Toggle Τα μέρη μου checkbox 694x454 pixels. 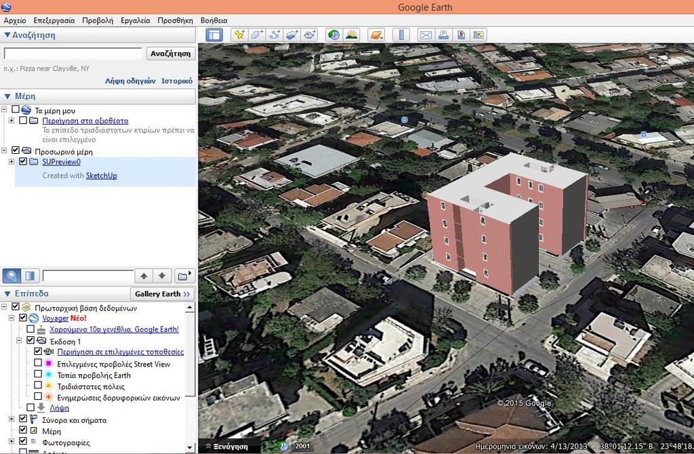click(x=16, y=109)
